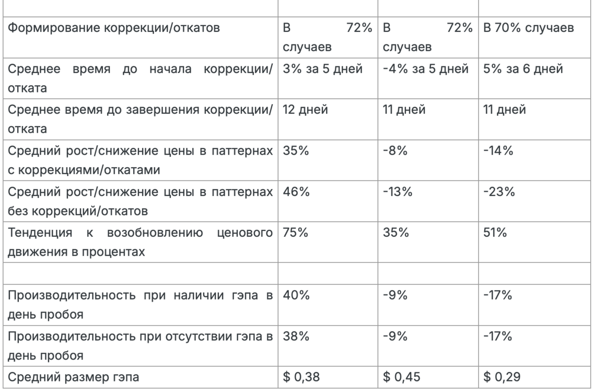Image resolution: width=593 pixels, height=392 pixels.
Task: Select the '51%' cell
Action: pyautogui.click(x=495, y=232)
